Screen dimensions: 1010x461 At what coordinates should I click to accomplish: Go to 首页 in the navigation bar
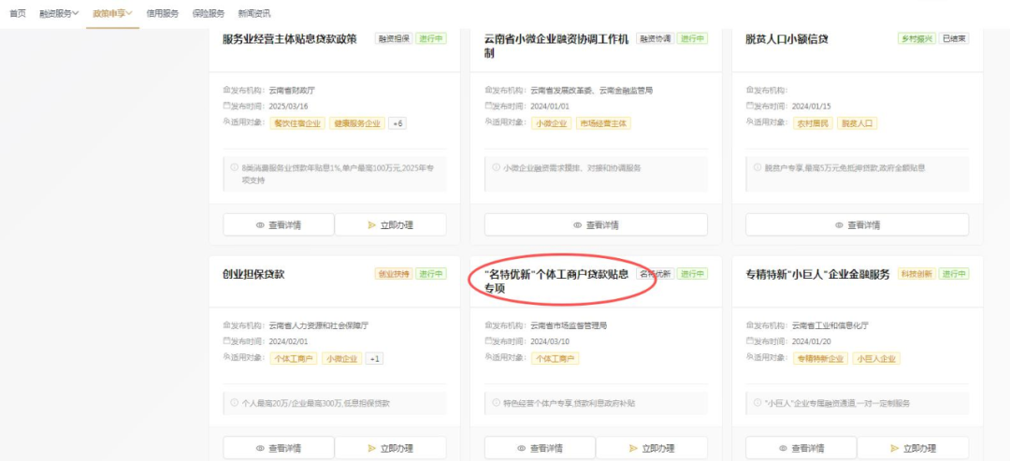(18, 13)
